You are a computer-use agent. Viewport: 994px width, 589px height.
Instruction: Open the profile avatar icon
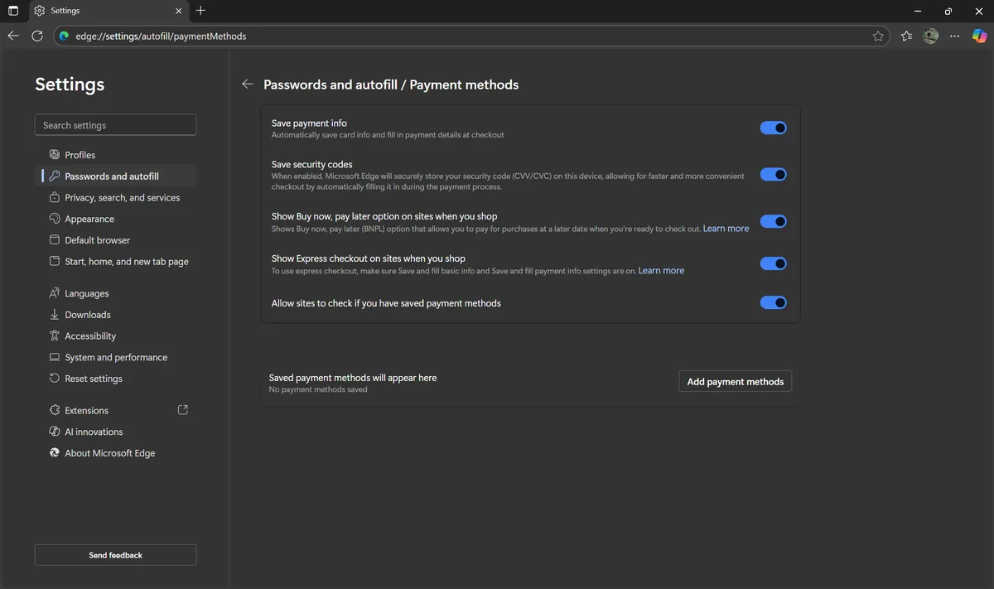(x=931, y=36)
